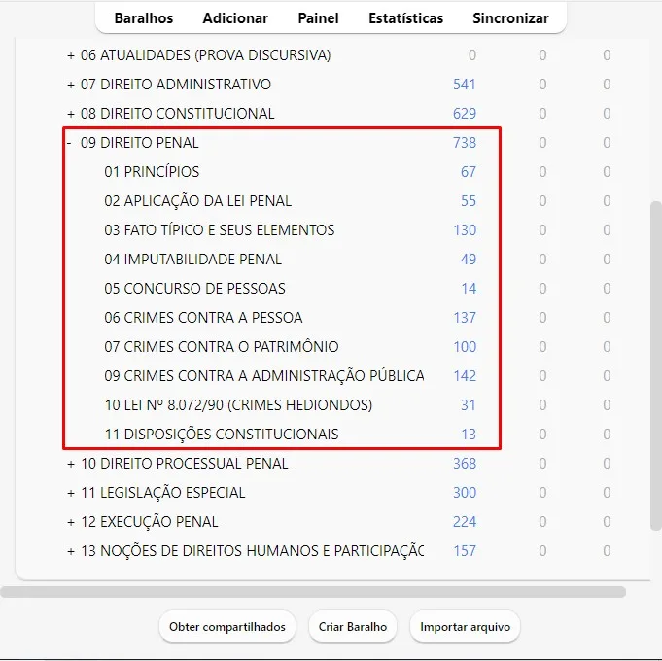This screenshot has height=661, width=662.
Task: Click new card count 130
Action: [x=465, y=230]
